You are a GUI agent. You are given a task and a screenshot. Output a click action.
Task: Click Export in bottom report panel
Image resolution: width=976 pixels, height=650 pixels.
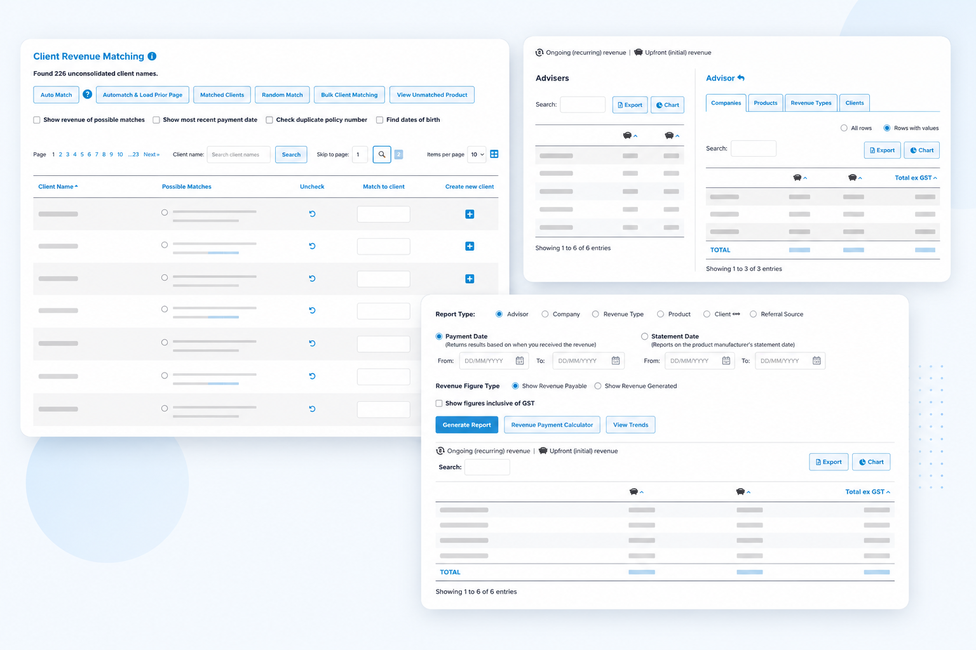click(x=829, y=462)
